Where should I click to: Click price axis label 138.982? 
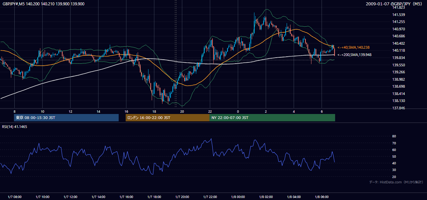click(x=399, y=79)
